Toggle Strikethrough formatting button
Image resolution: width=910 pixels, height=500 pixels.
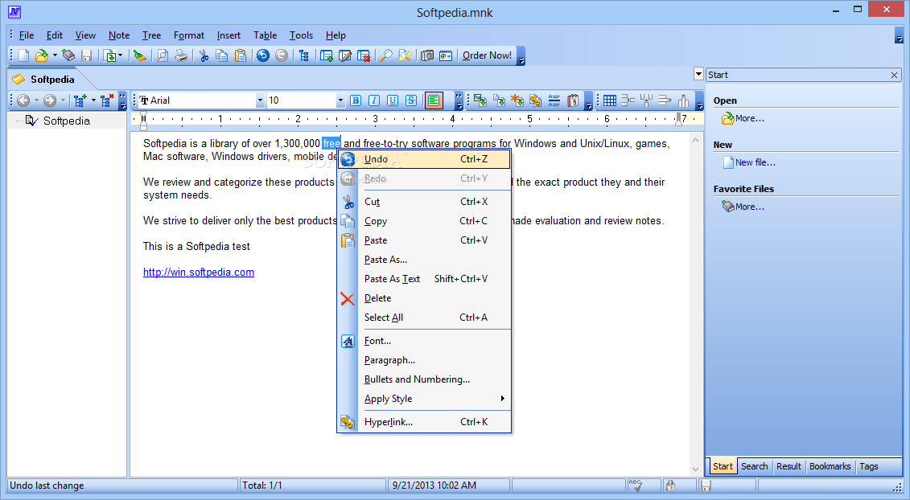tap(411, 101)
